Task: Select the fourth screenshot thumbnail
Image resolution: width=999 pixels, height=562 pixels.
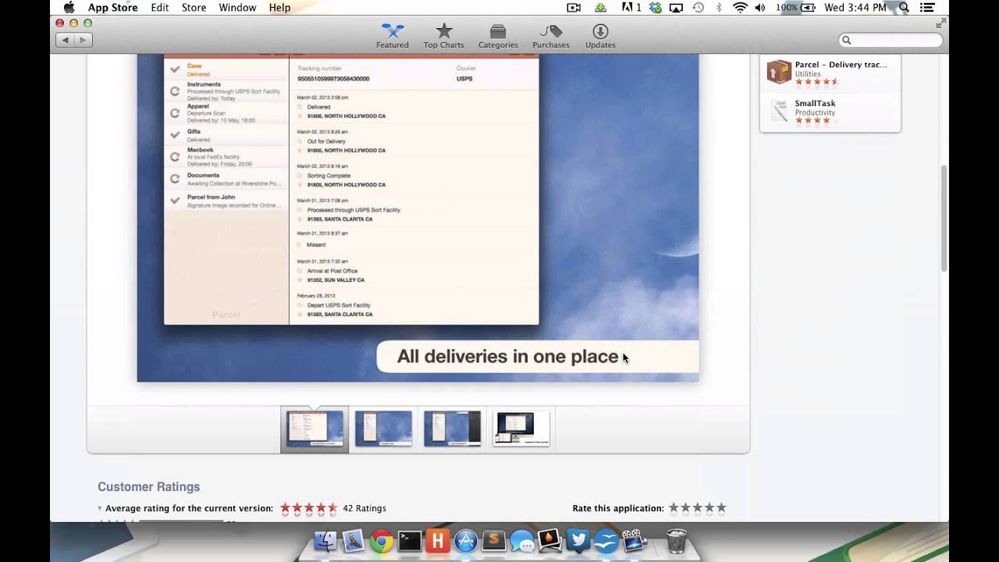Action: tap(521, 429)
